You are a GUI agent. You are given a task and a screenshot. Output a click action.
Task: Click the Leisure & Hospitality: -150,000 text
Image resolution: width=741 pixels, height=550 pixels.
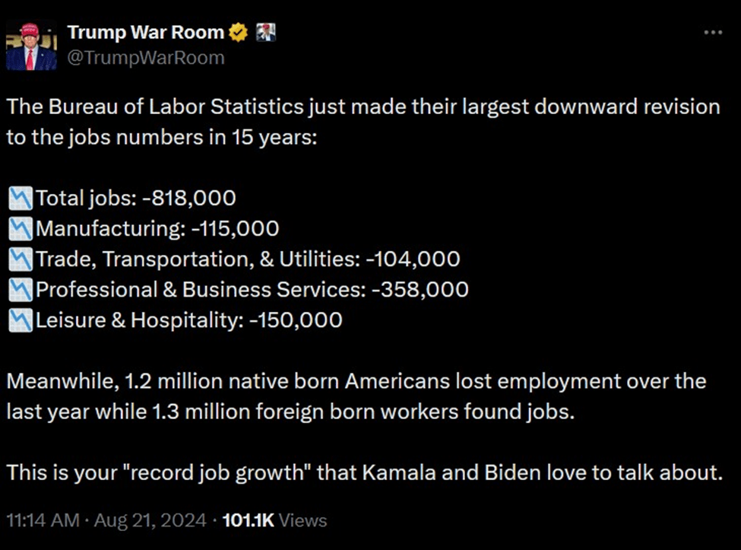click(188, 320)
